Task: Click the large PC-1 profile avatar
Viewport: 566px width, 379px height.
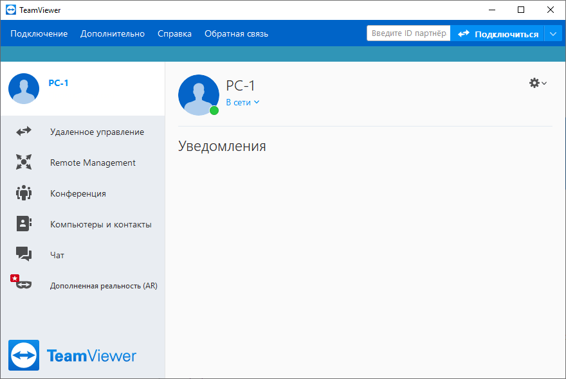Action: [199, 95]
